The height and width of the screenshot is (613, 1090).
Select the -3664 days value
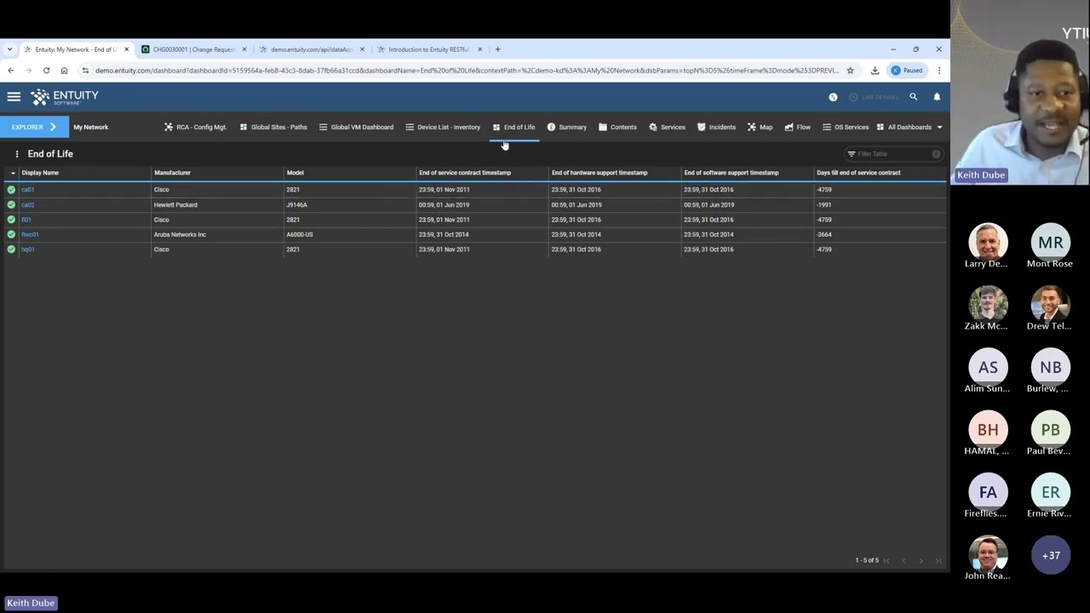(x=824, y=235)
